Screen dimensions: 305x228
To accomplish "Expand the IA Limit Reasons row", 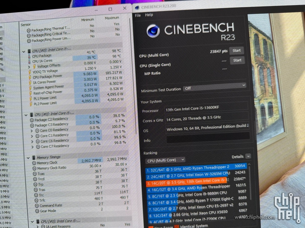I will click(38, 226).
